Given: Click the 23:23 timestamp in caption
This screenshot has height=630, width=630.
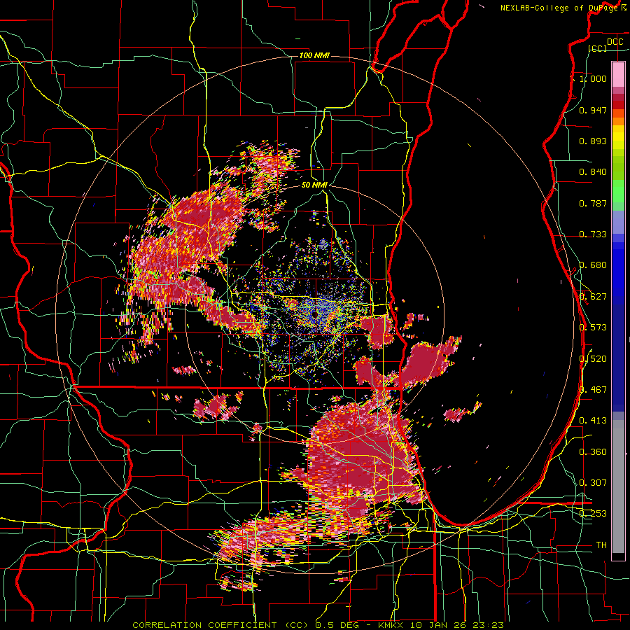Looking at the screenshot, I should [x=489, y=625].
